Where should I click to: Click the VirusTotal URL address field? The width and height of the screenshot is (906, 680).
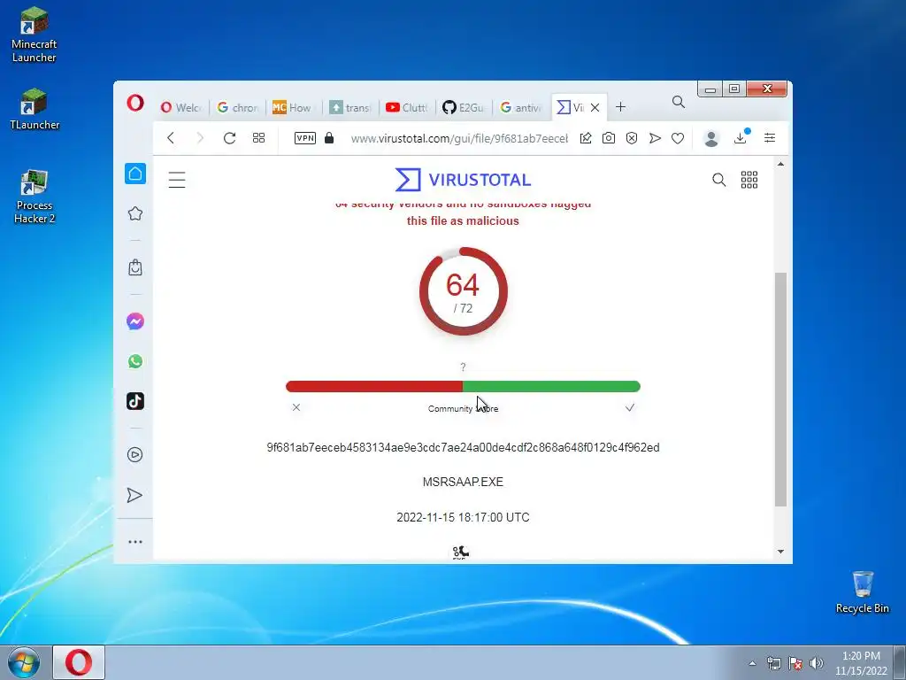click(x=459, y=138)
